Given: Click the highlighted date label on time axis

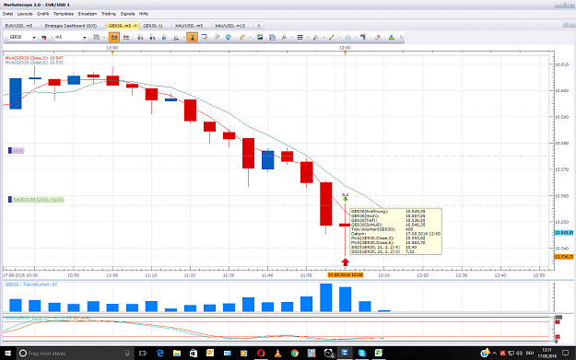Looking at the screenshot, I should point(346,275).
